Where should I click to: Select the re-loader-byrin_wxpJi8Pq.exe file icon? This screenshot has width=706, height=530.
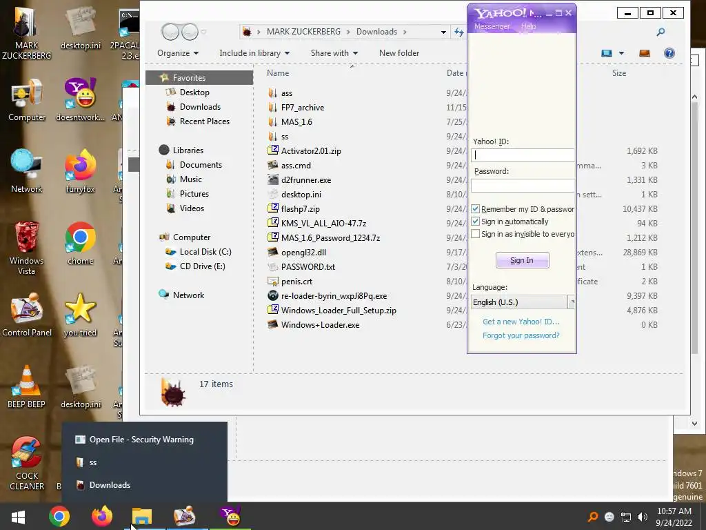273,295
